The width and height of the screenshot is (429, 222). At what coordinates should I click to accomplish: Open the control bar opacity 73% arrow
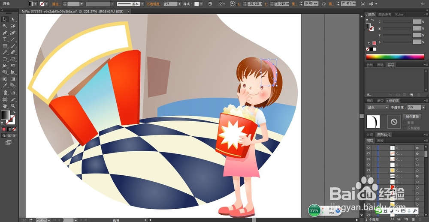179,4
